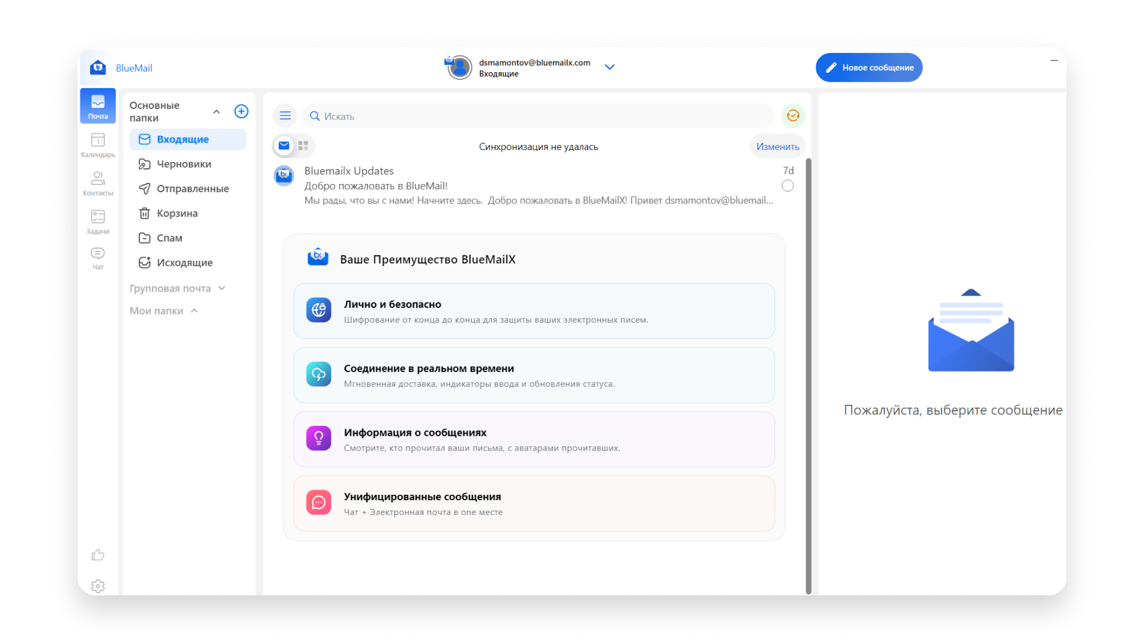Click the orange sync status icon
Viewport: 1144px width, 643px height.
point(793,116)
